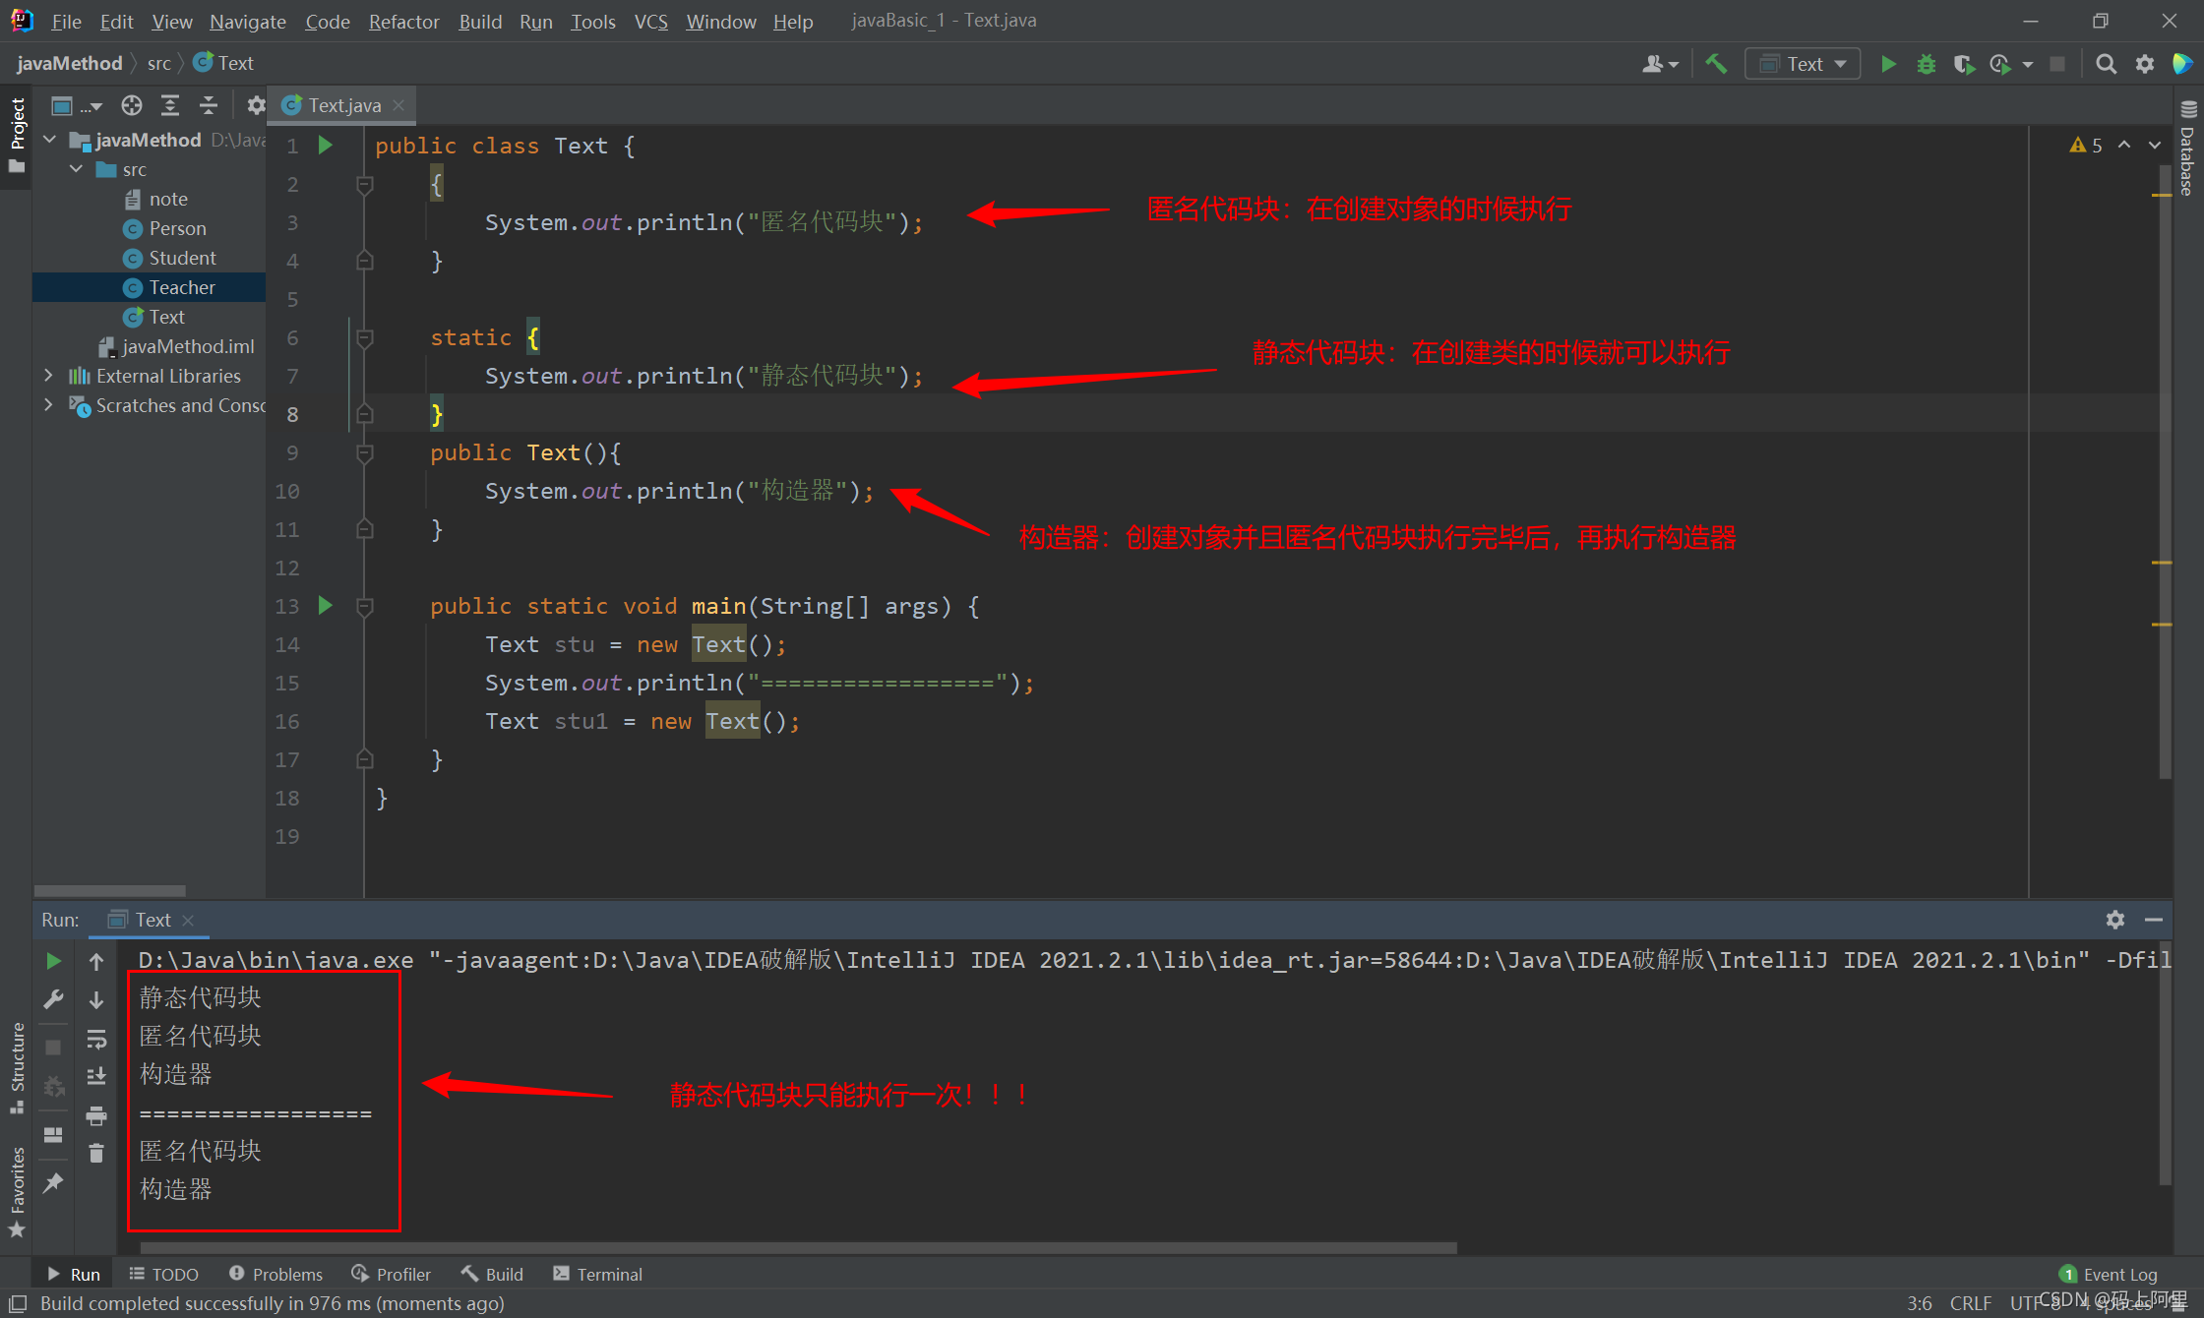Click print icon in Run console
This screenshot has width=2204, height=1318.
coord(96,1115)
